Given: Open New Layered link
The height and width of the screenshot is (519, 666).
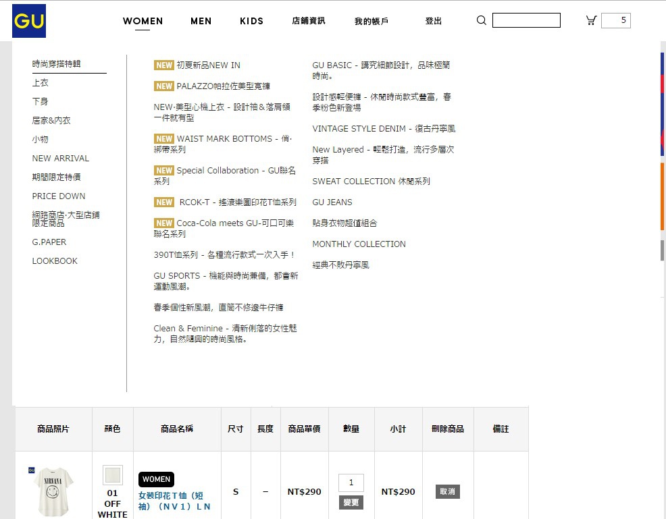Looking at the screenshot, I should tap(383, 155).
